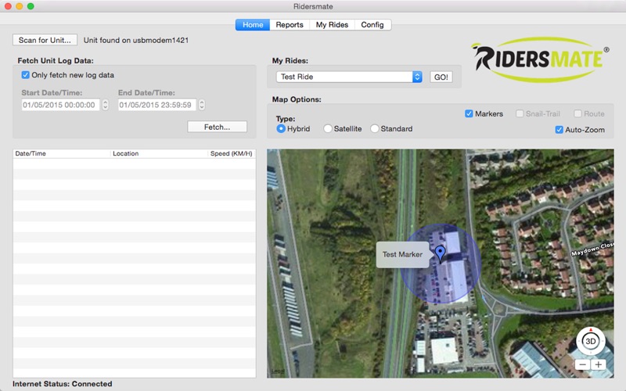
Task: Zoom out the map with minus button
Action: (583, 364)
